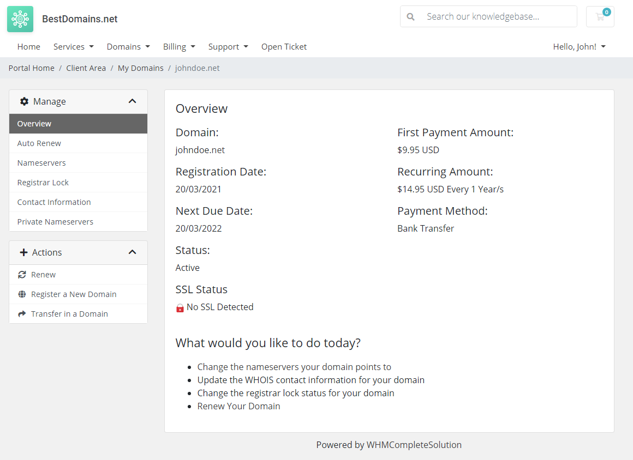Click the Manage gear icon
The image size is (633, 460).
[24, 101]
